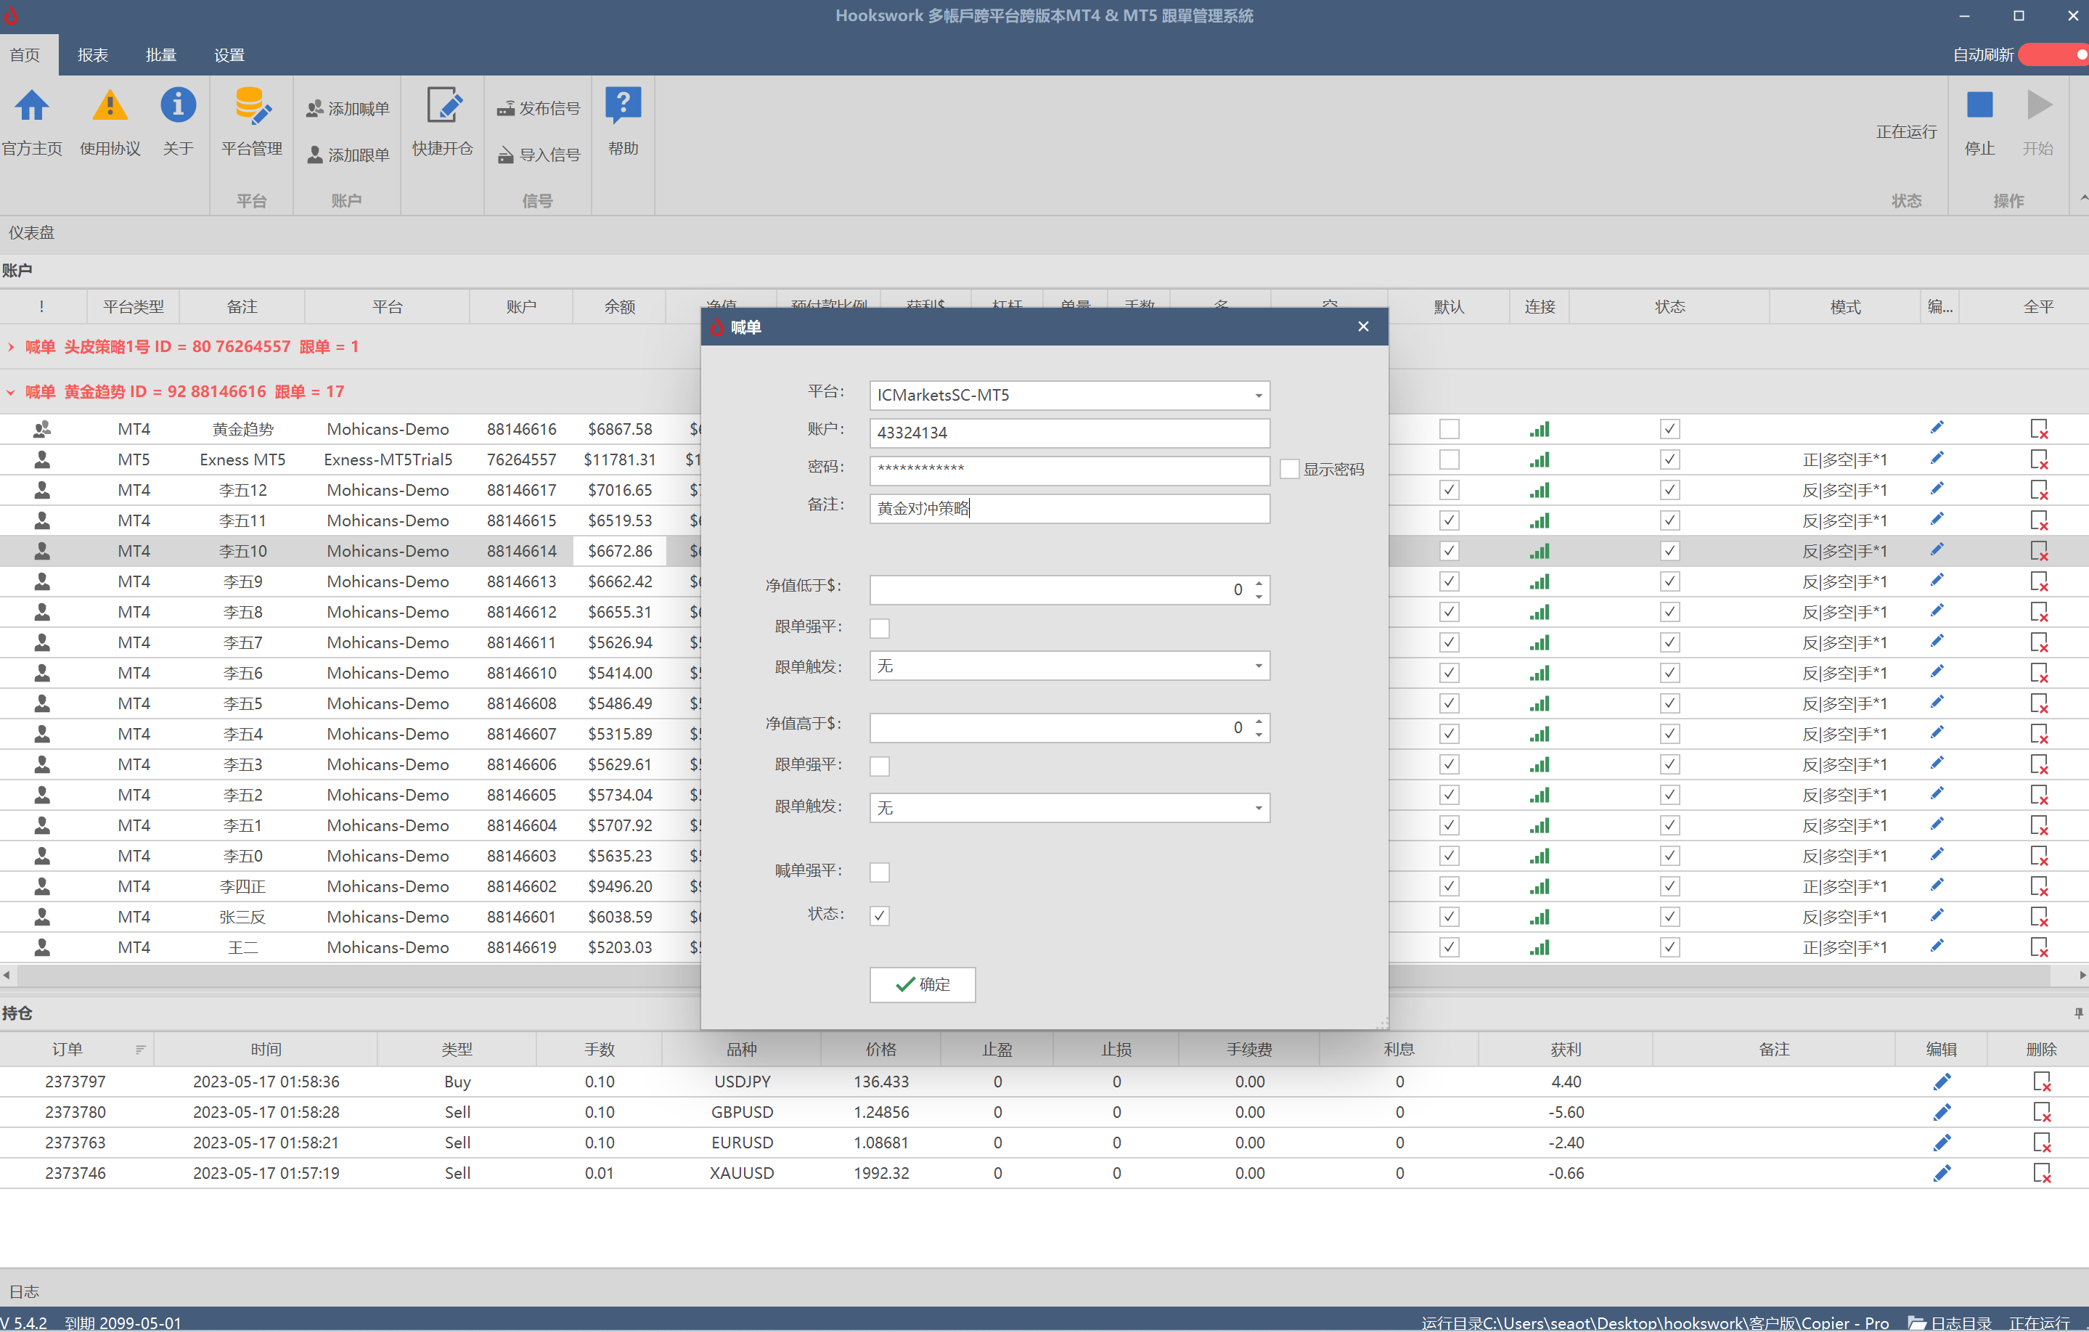Tick 默认 checkbox for 黄金趋势 row
Image resolution: width=2089 pixels, height=1332 pixels.
[1449, 429]
